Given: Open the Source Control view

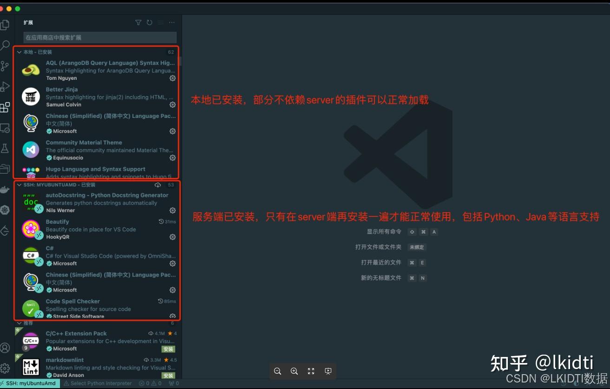Looking at the screenshot, I should pos(6,65).
